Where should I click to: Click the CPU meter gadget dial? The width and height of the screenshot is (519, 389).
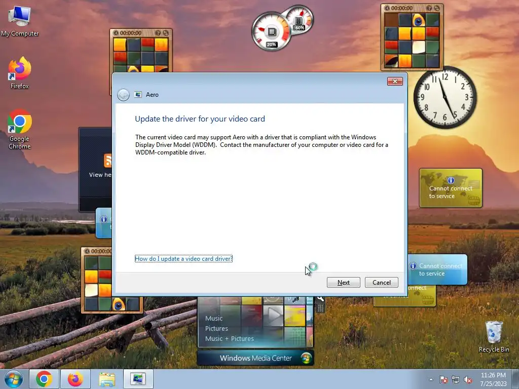point(272,32)
